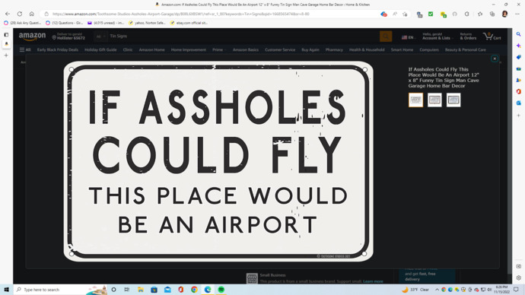
Task: Click the Learn more small business link
Action: [373, 281]
